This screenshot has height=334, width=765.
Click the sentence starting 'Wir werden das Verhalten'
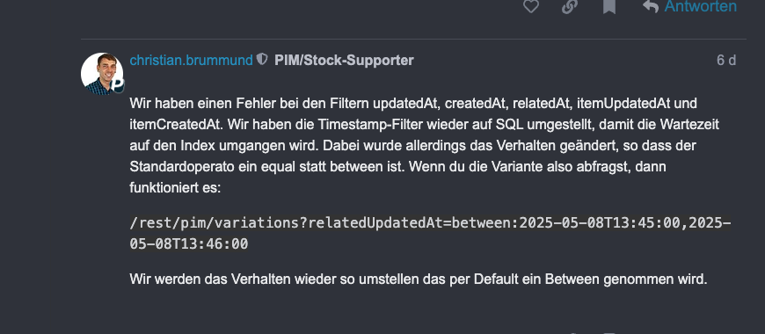pyautogui.click(x=419, y=280)
